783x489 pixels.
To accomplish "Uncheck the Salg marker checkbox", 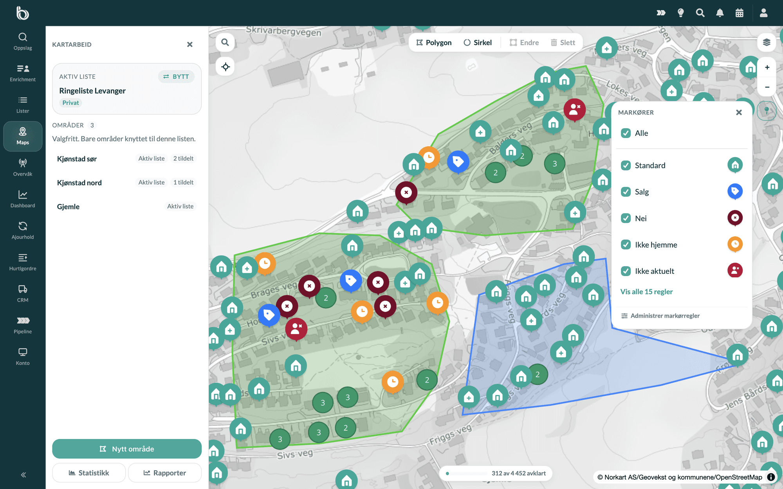I will [x=626, y=192].
